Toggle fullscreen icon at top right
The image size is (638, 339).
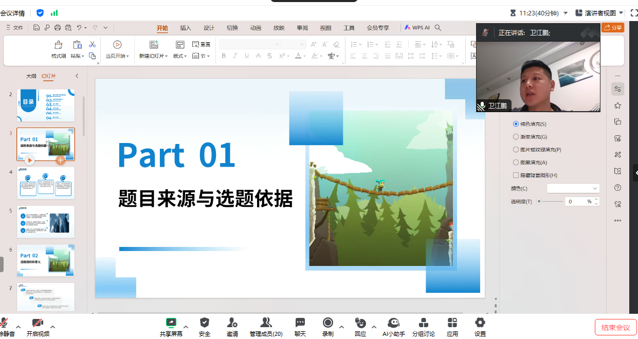tap(634, 13)
